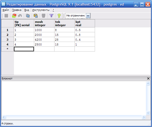Select the tip [PK] serial column header

pyautogui.click(x=24, y=23)
